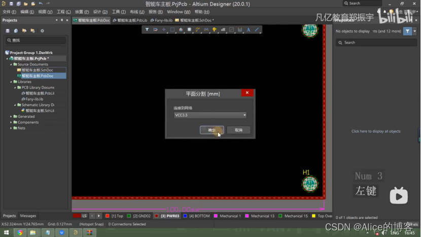The image size is (421, 237).
Task: Click the compile documents icon in Projects panel
Action: (16, 31)
